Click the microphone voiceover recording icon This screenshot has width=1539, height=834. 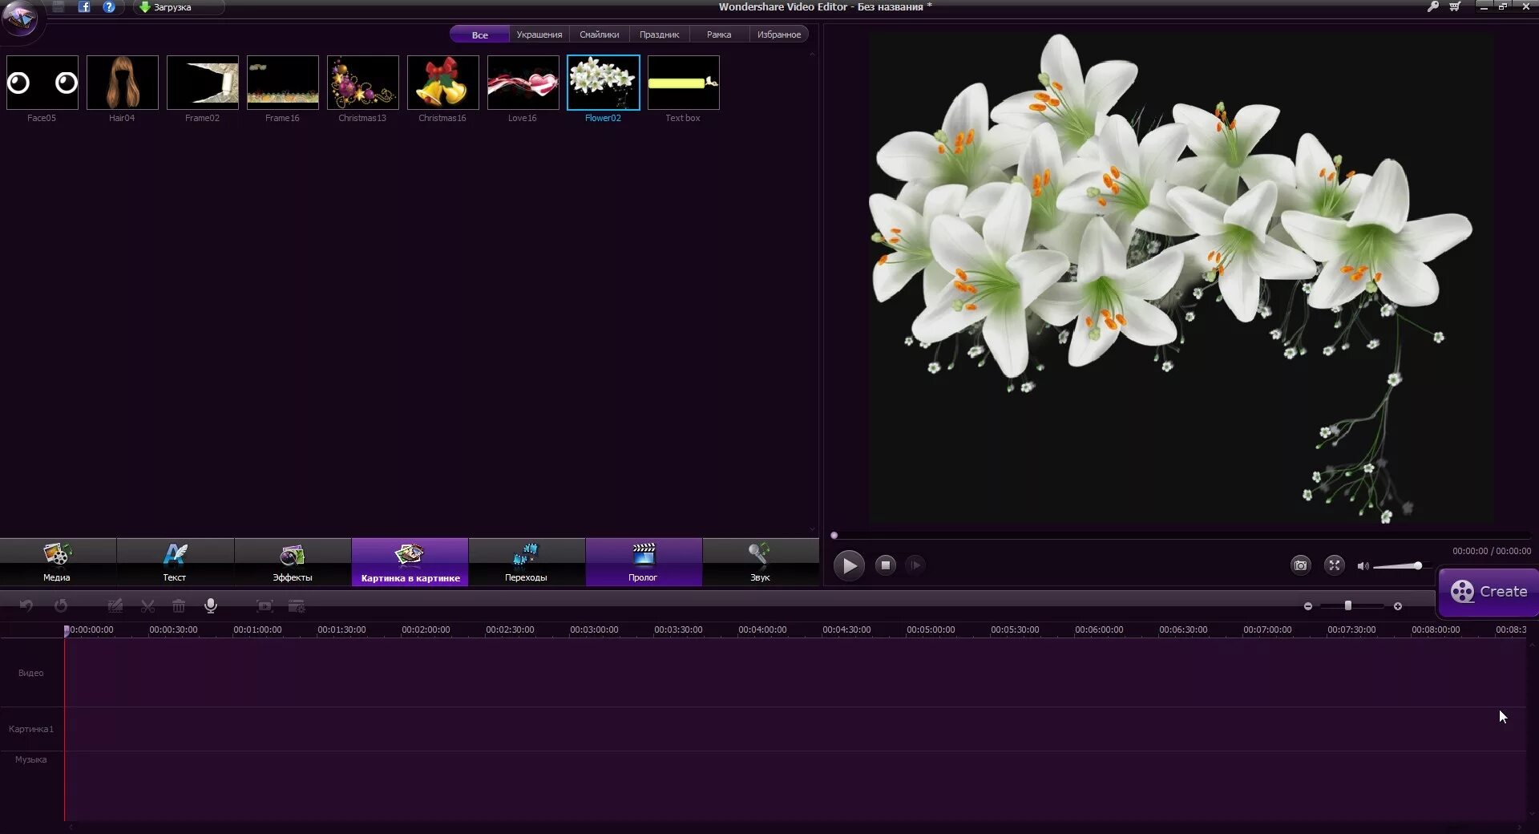pyautogui.click(x=210, y=606)
